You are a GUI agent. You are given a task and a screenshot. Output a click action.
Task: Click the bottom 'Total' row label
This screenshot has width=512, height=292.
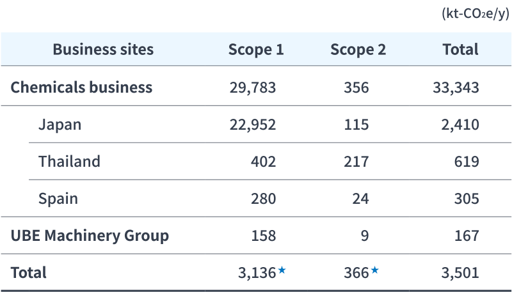pyautogui.click(x=28, y=273)
